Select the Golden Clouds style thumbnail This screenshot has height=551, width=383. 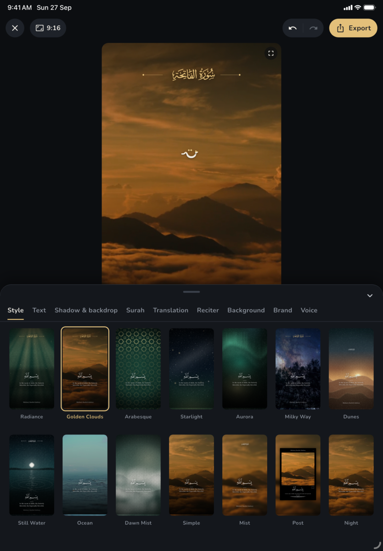point(85,369)
